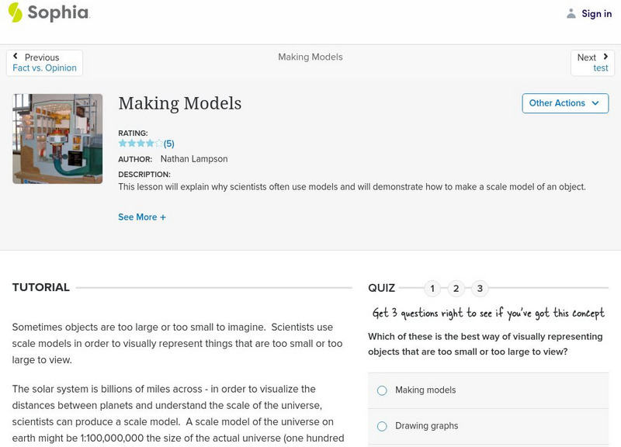Choose the "Drawing graphs" radio option
Screen dimensions: 621x447
pyautogui.click(x=382, y=426)
